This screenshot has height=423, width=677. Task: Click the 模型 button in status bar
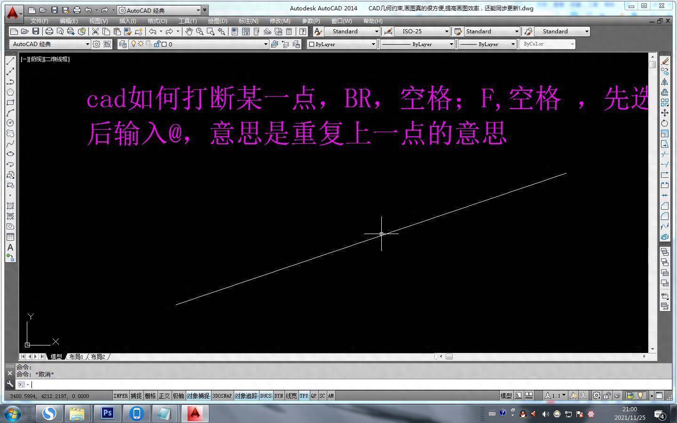tap(506, 396)
